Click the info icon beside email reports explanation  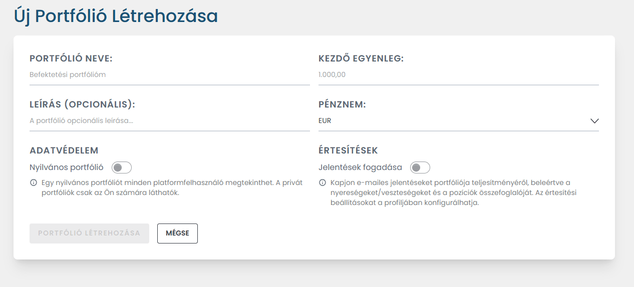pyautogui.click(x=322, y=182)
